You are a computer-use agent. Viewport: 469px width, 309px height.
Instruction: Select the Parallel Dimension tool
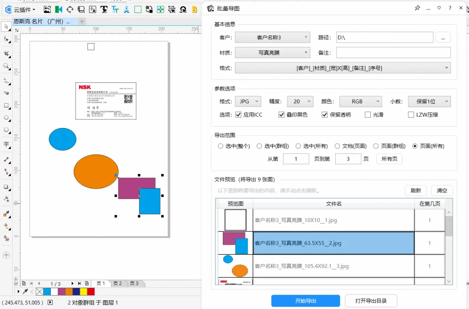click(x=6, y=160)
